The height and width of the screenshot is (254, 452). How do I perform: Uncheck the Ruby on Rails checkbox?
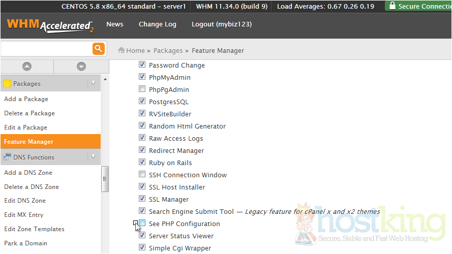click(x=142, y=163)
